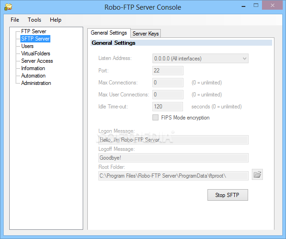This screenshot has width=286, height=239.
Task: Select Information in the tree
Action: coord(33,68)
